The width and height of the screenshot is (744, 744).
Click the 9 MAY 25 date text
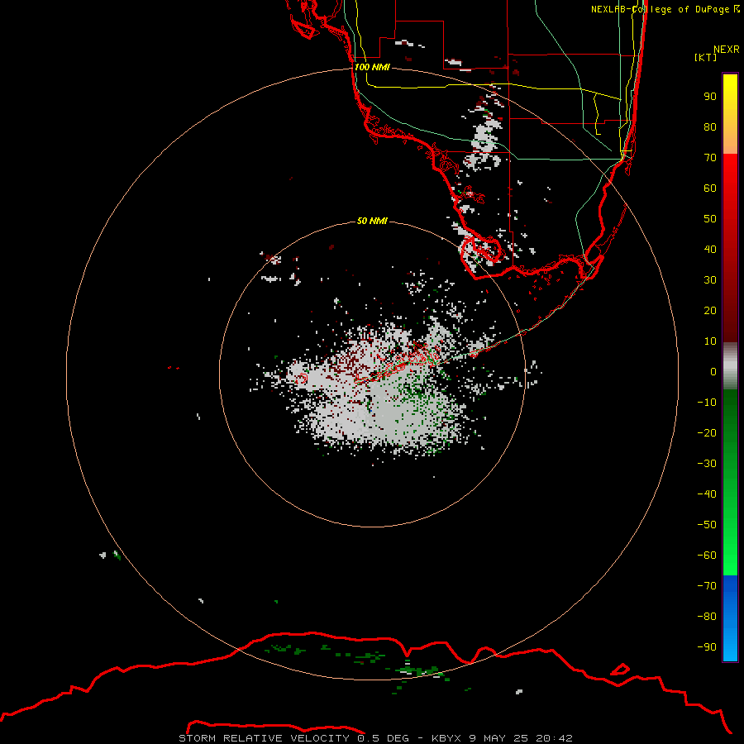tap(499, 738)
